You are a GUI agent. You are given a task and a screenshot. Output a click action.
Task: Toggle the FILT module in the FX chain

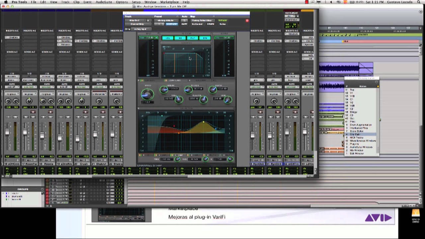[x=193, y=38]
